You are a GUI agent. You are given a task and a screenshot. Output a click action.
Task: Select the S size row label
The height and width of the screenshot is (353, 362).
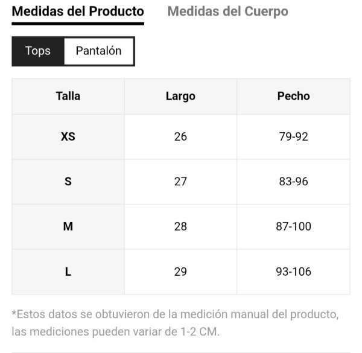68,181
